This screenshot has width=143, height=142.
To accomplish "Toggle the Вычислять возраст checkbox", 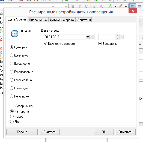I will 59,44.
